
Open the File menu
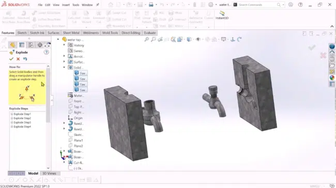[x=40, y=5]
